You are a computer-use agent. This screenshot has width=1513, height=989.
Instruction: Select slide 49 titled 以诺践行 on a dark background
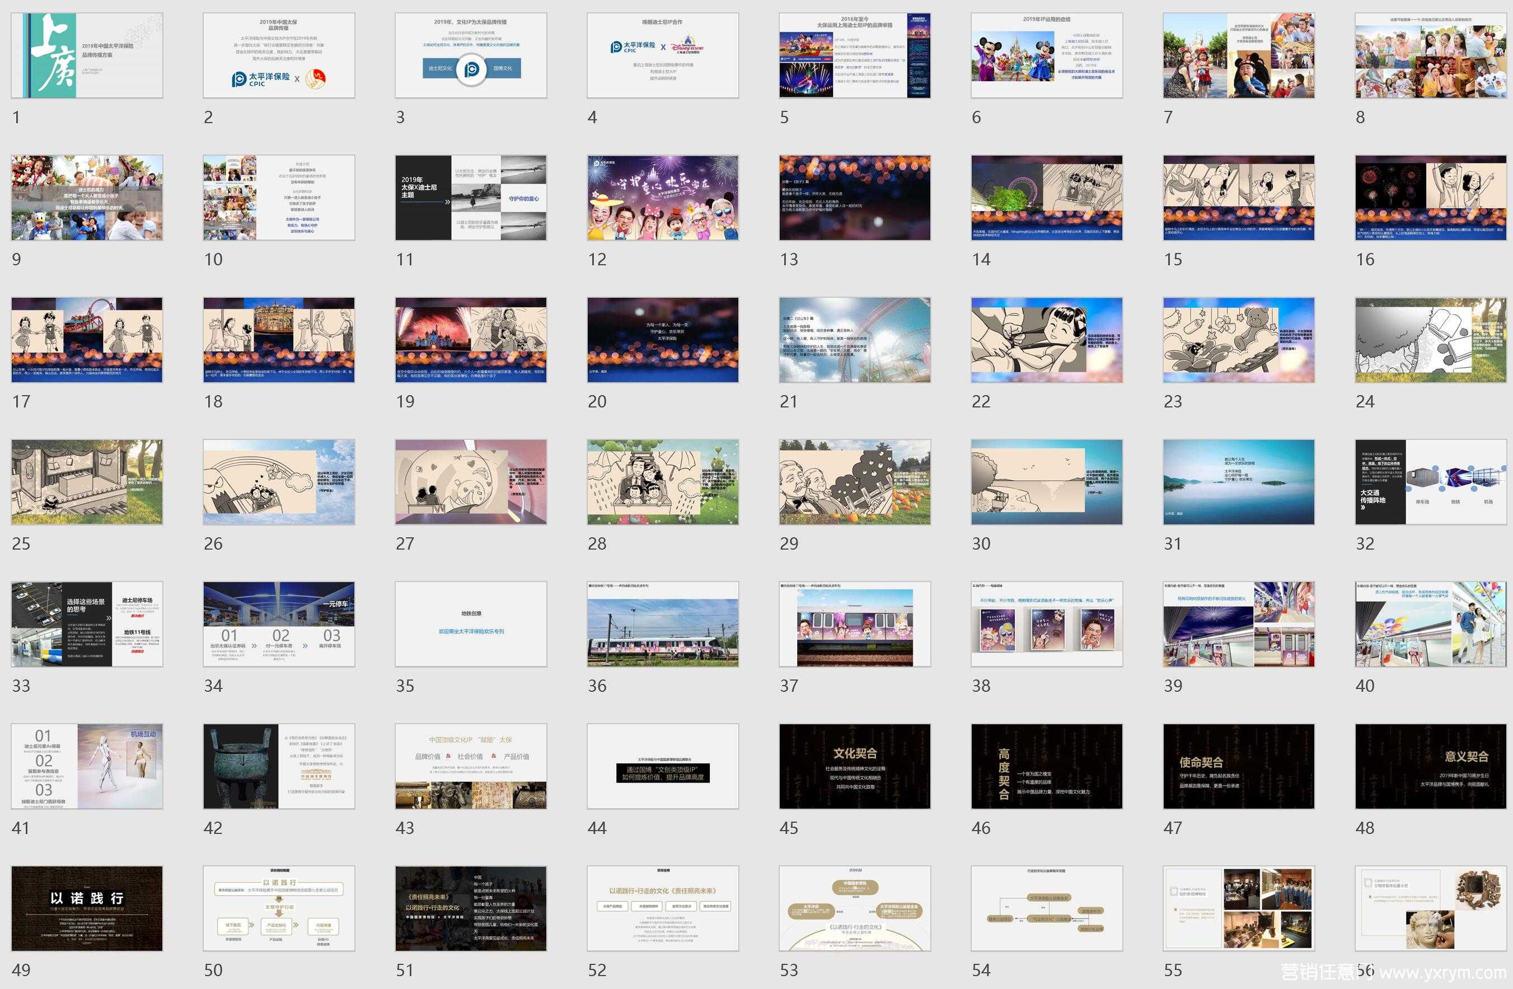point(87,910)
